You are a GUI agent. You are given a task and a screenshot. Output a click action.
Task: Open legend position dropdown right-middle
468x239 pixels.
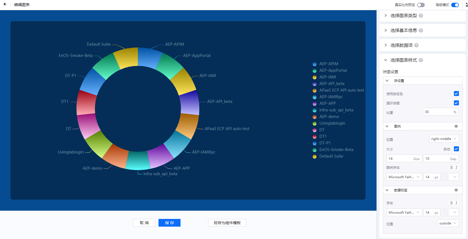coord(444,139)
